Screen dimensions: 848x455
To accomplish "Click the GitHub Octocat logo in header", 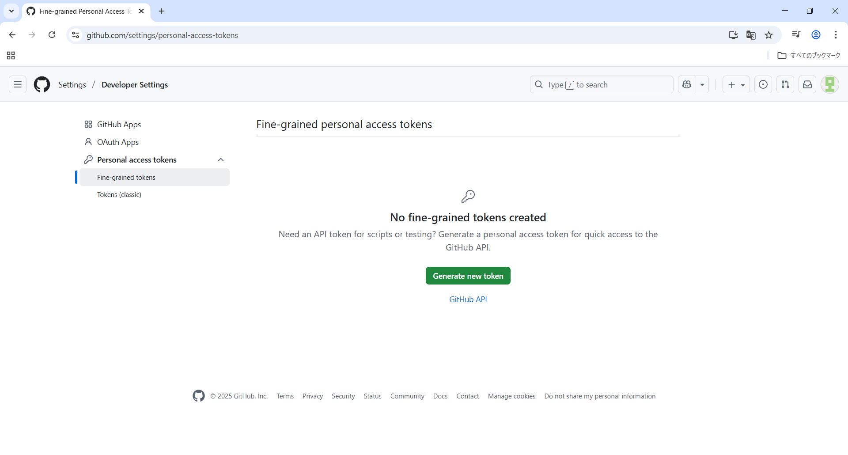I will pos(42,84).
